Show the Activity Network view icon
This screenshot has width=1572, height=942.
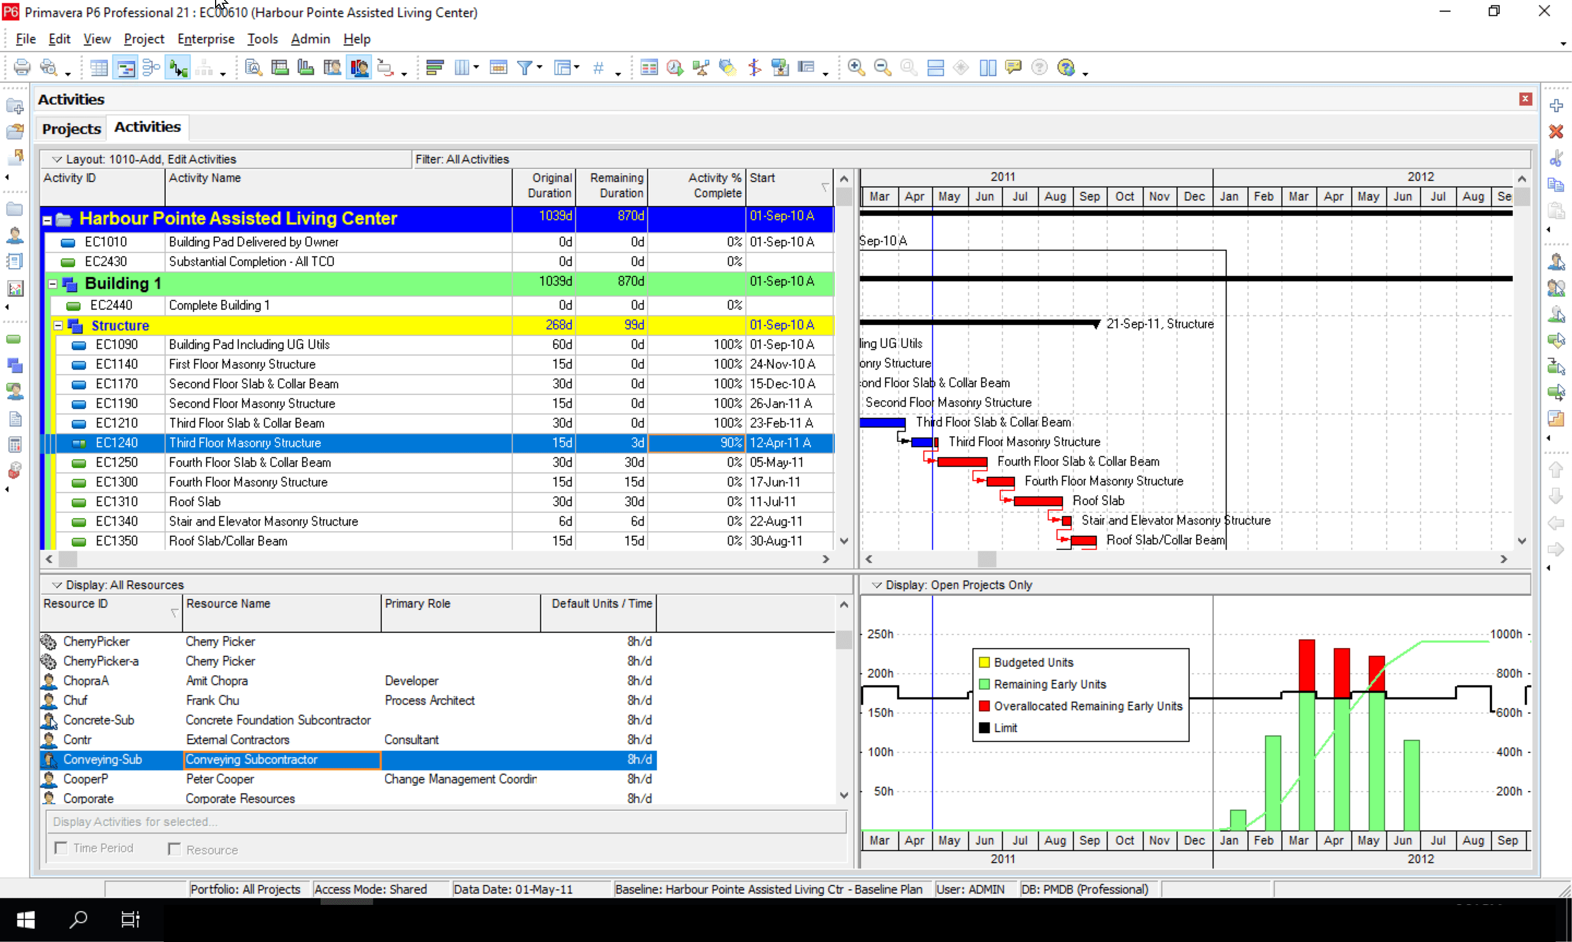click(151, 67)
